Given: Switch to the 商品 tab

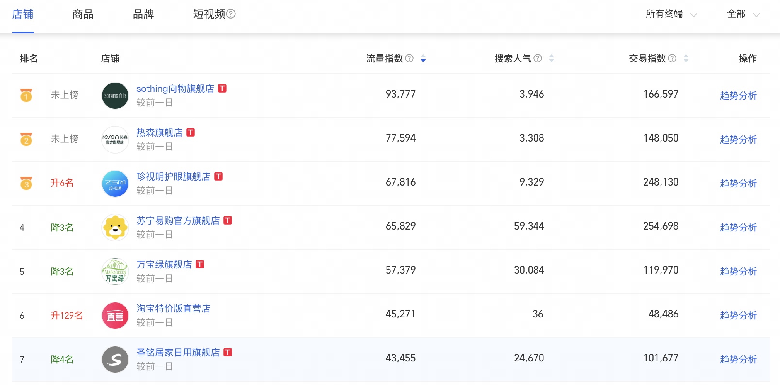Looking at the screenshot, I should click(x=83, y=14).
